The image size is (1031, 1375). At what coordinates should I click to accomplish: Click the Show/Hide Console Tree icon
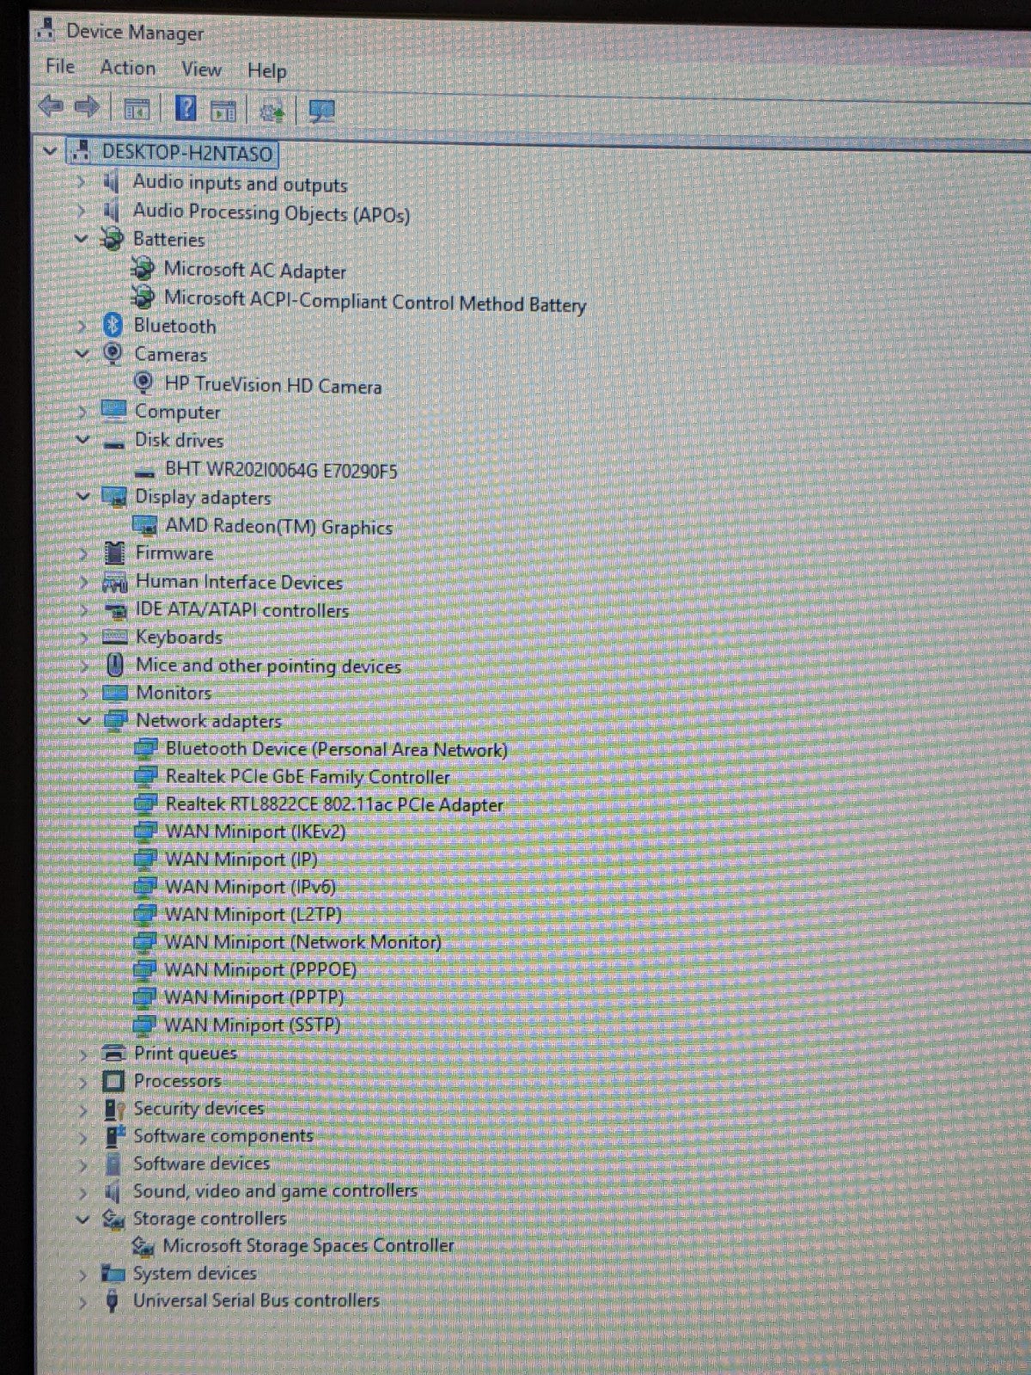(136, 109)
